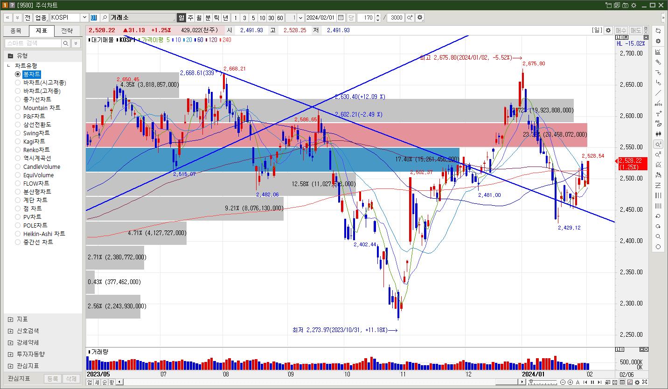Viewport: 668px width, 389px height.
Task: Select the indicator chart icon in right toolbar
Action: [x=658, y=51]
